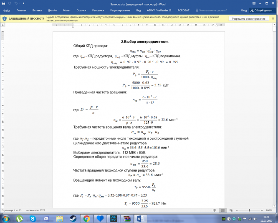This screenshot has width=278, height=223.
Task: Open the Ссылки ribbon tab
Action: coord(81,10)
